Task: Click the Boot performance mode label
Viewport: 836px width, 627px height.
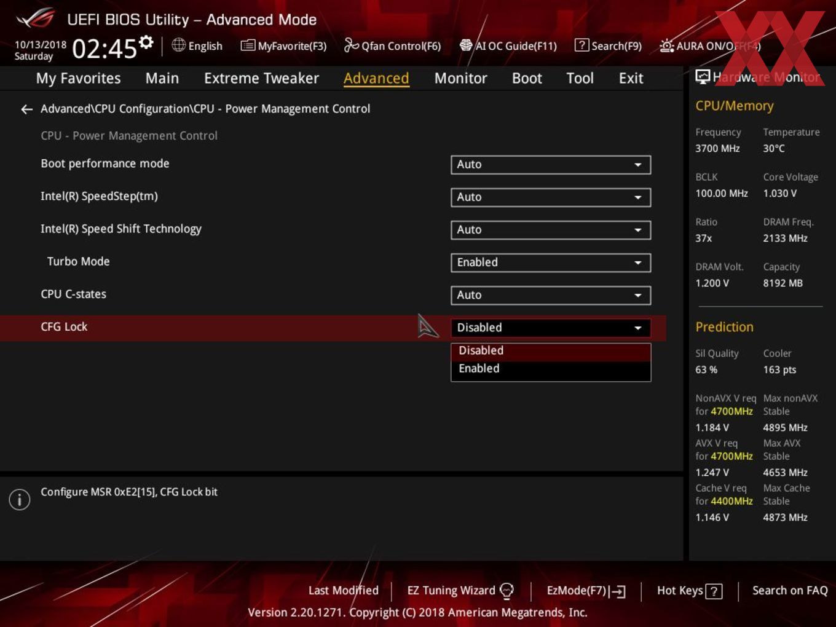Action: 105,164
